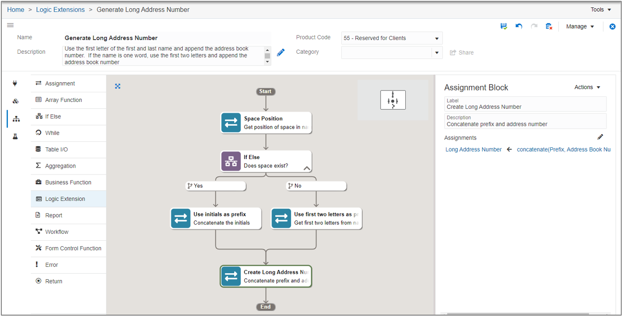Select the Error palette item
The height and width of the screenshot is (316, 624).
(x=69, y=265)
